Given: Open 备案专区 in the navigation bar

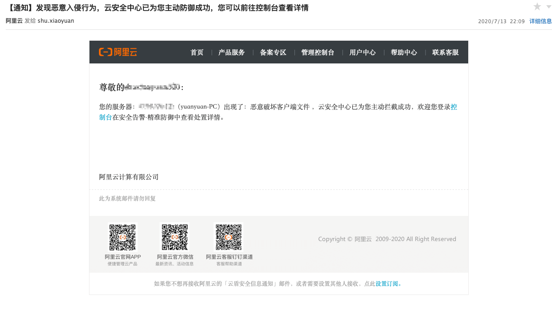Looking at the screenshot, I should tap(273, 53).
